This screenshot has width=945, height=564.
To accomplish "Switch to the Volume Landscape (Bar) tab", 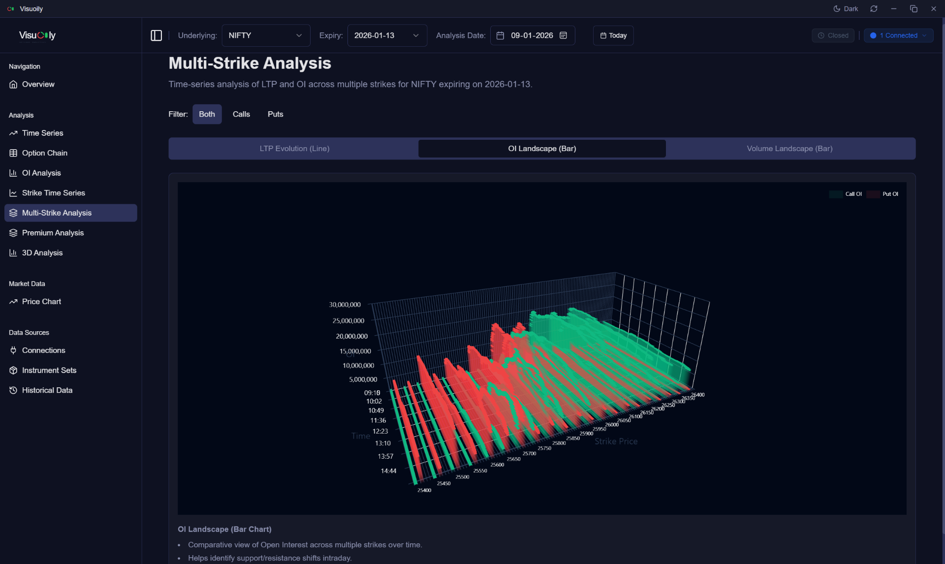I will pyautogui.click(x=789, y=148).
